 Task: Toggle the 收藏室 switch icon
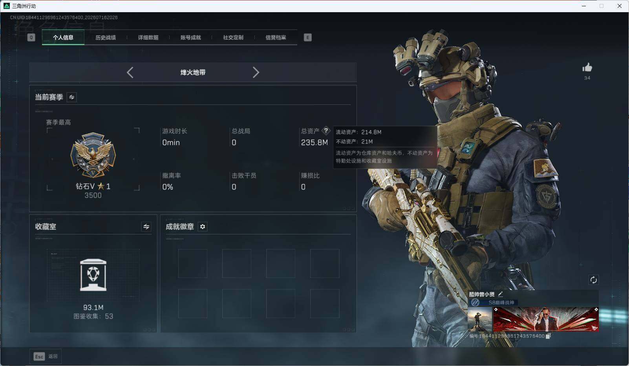point(146,227)
